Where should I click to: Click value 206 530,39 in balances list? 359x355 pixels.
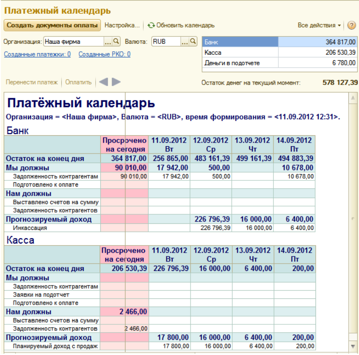(x=341, y=52)
